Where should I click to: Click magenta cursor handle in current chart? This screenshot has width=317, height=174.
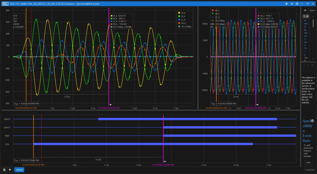pos(110,104)
